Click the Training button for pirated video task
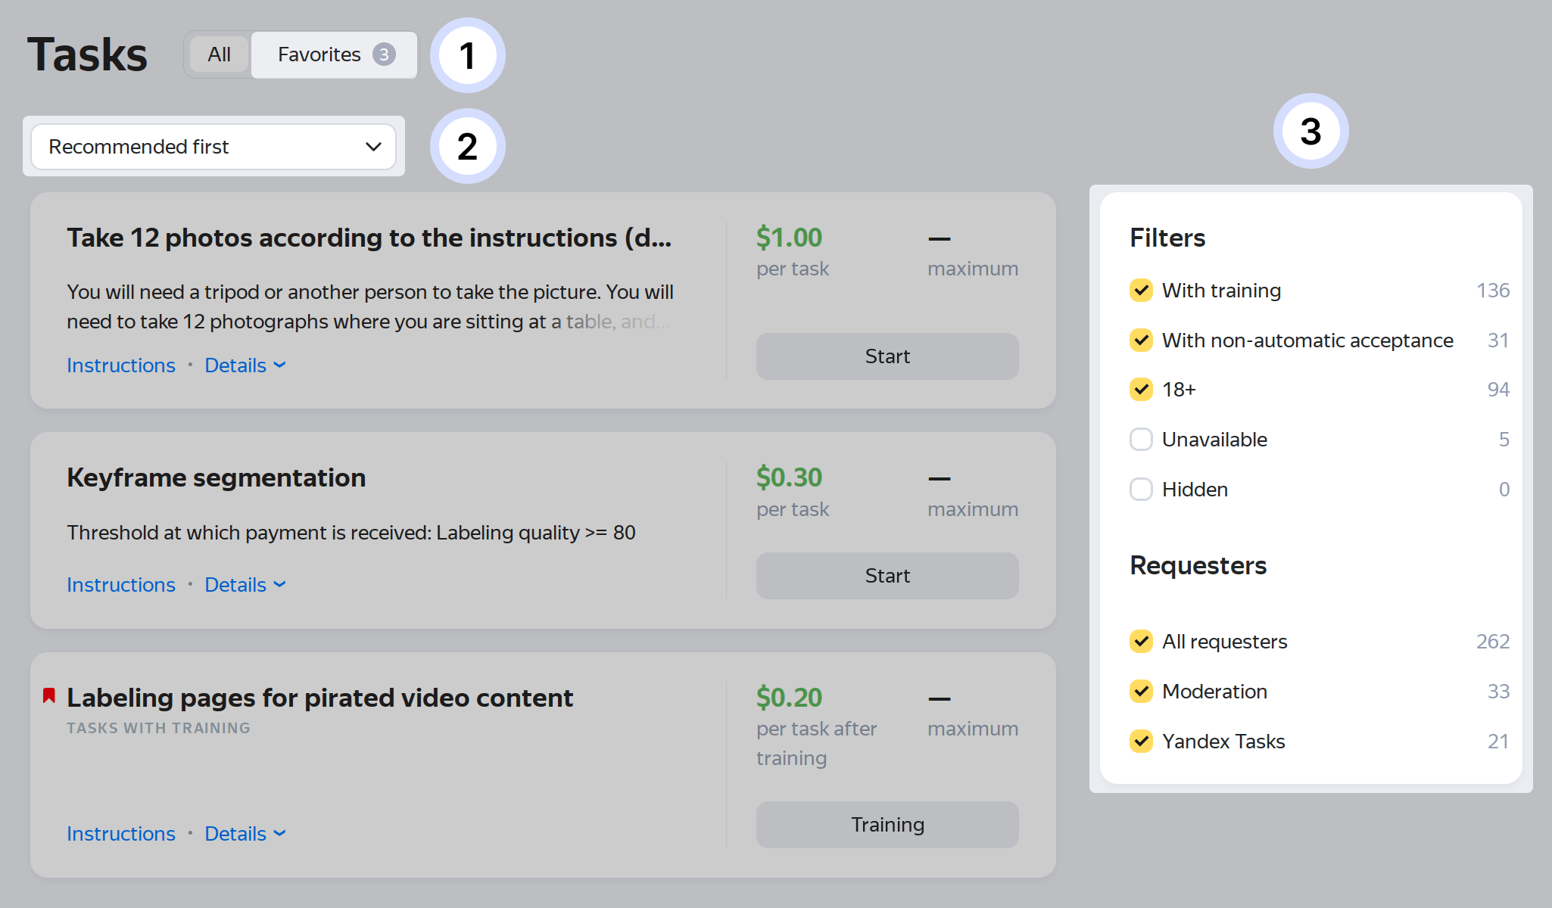 (887, 825)
